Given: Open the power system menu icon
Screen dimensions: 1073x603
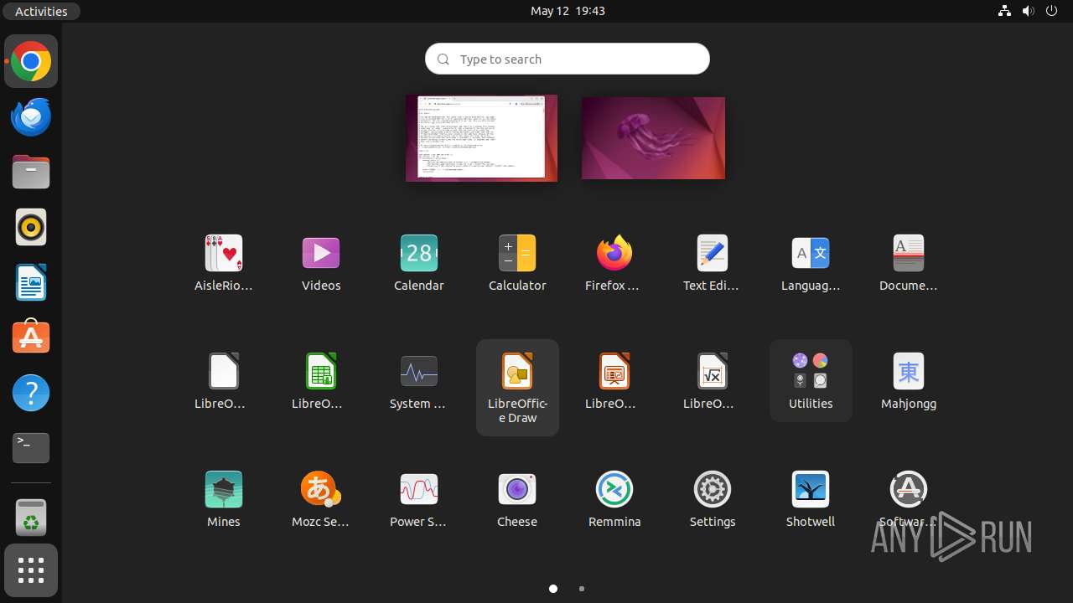Looking at the screenshot, I should click(x=1053, y=11).
